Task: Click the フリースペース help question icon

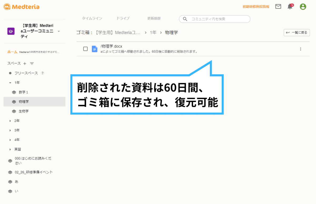Action: pos(42,73)
